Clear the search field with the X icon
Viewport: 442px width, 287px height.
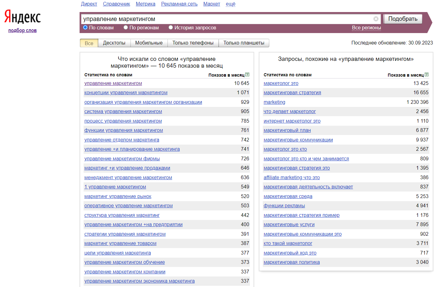[x=376, y=19]
